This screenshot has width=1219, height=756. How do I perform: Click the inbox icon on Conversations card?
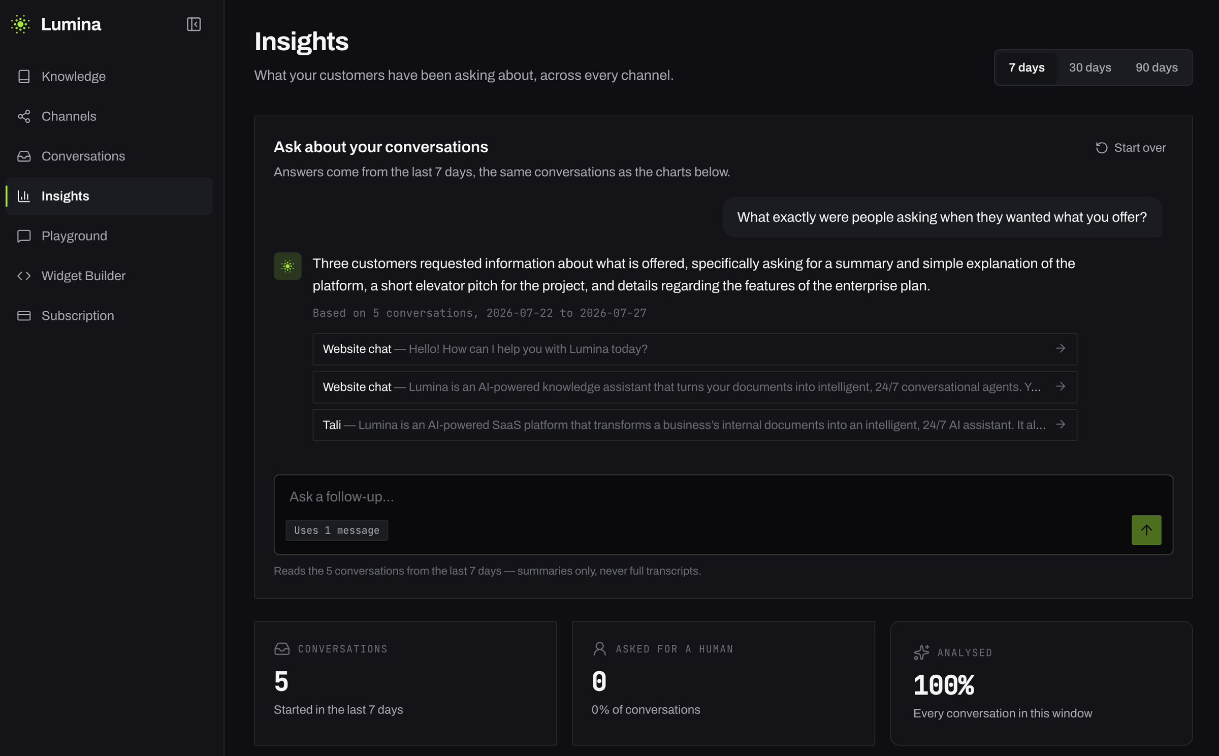pos(282,648)
